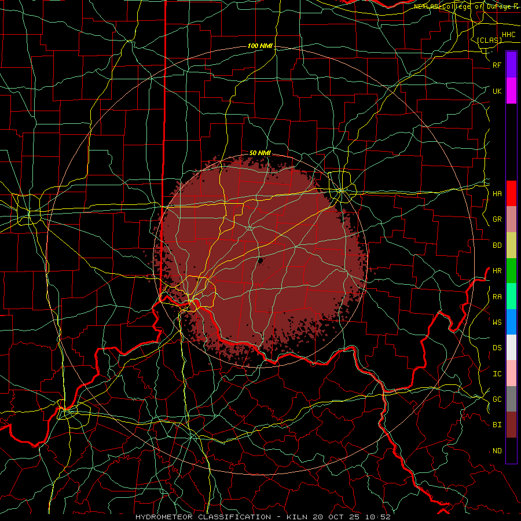Click the BI dark red swatch
Screen dimensions: 521x521
pyautogui.click(x=511, y=425)
